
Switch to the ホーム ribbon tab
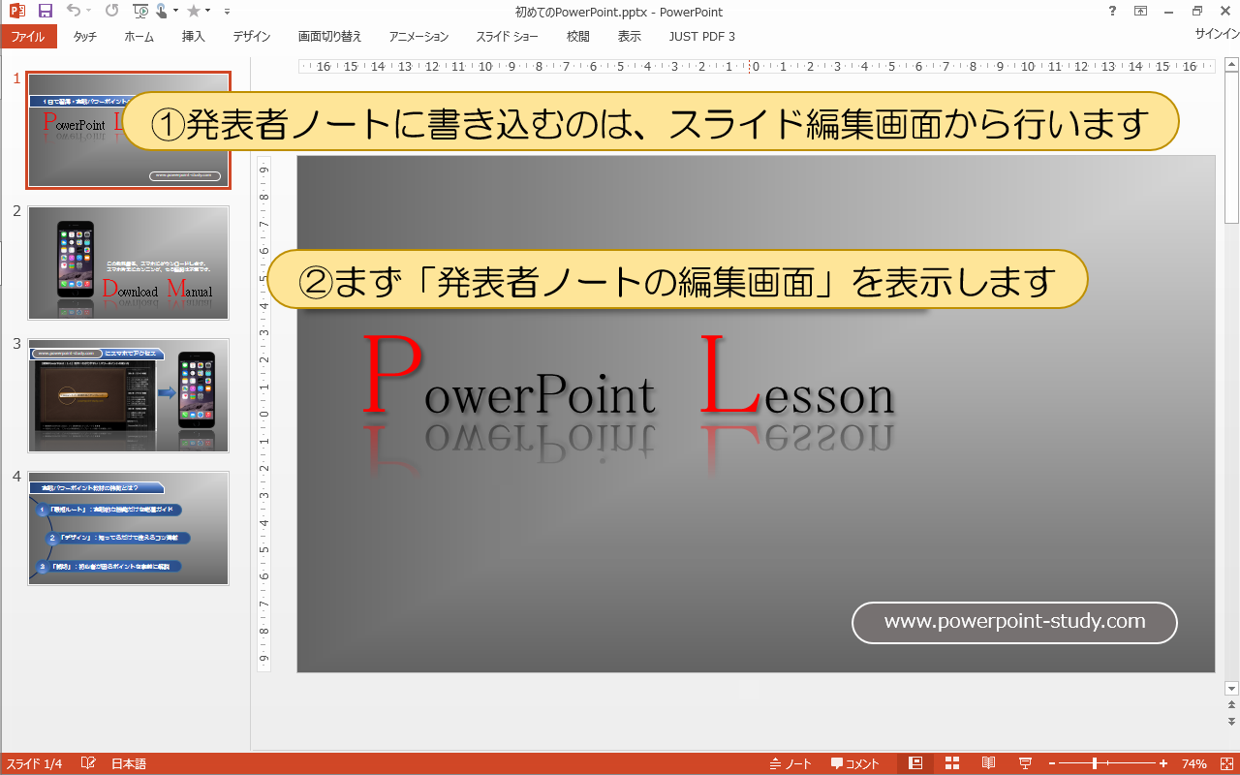pyautogui.click(x=139, y=37)
